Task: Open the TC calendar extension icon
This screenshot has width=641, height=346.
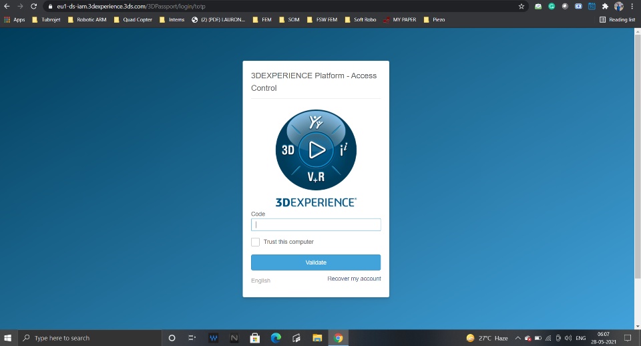Action: pyautogui.click(x=592, y=7)
